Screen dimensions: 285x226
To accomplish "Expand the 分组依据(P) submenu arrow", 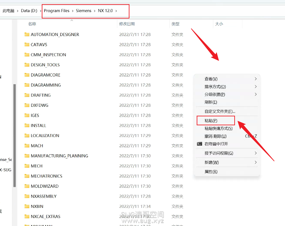I will coord(256,94).
